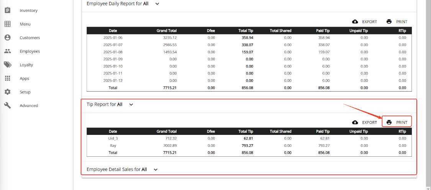Click EXPORT label in Employee Daily Report

pos(369,22)
